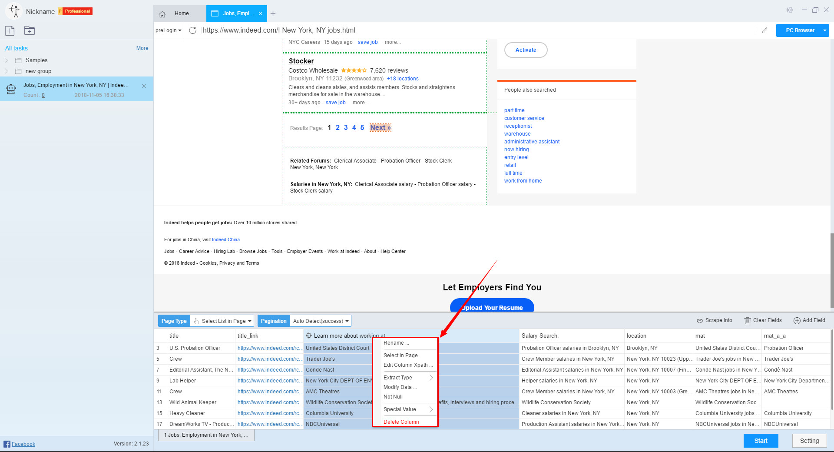Open the bottom Jobs, Employment in New York tab

206,435
